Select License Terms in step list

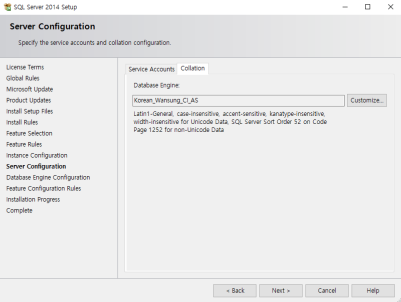(x=25, y=67)
